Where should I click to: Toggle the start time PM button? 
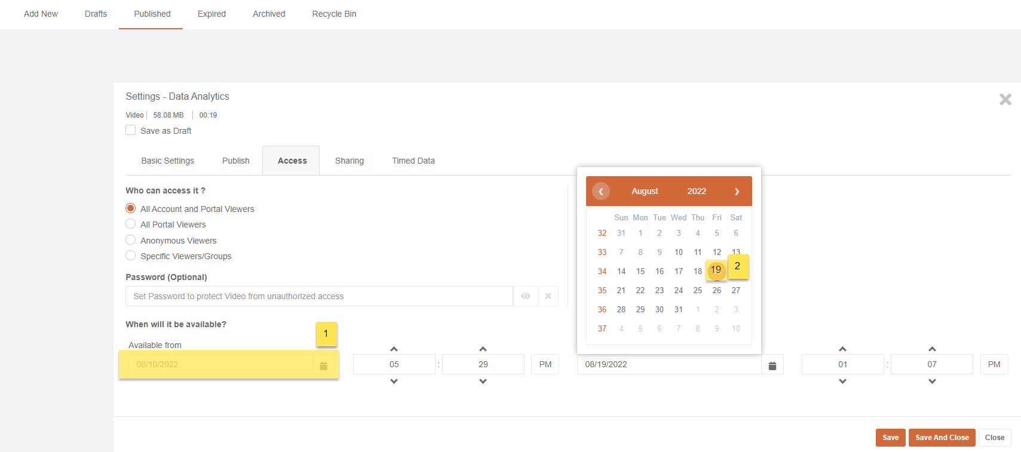tap(545, 364)
